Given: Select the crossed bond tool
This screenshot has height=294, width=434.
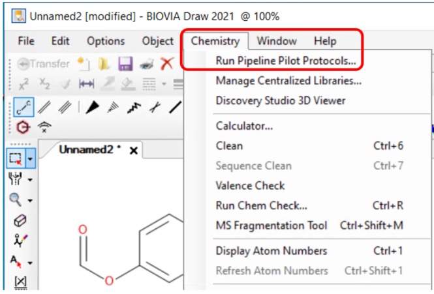Looking at the screenshot, I should (155, 108).
